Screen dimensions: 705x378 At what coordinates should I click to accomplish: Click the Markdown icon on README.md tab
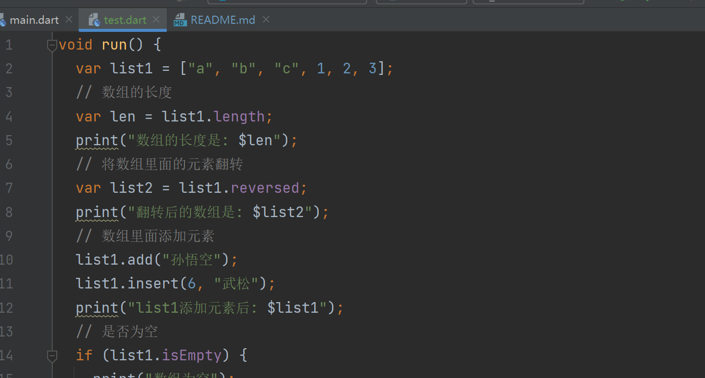point(179,20)
